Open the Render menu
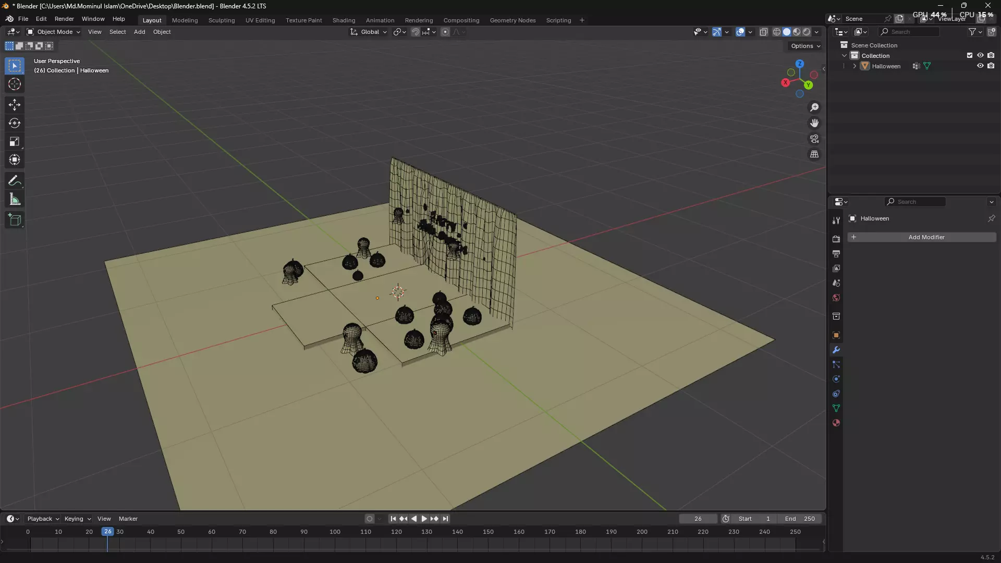 tap(64, 19)
